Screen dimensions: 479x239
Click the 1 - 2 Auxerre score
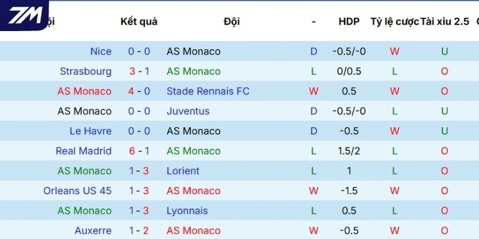click(x=139, y=231)
